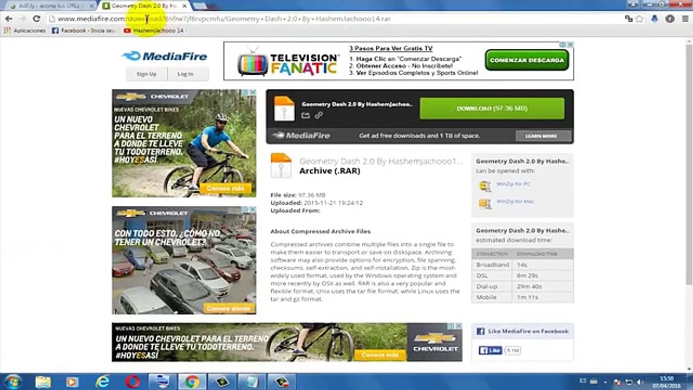The width and height of the screenshot is (693, 390).
Task: Open the WinZip for PC link
Action: (513, 184)
